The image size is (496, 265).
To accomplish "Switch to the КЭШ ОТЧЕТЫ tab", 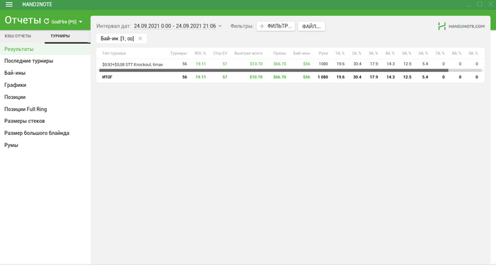I will click(18, 36).
